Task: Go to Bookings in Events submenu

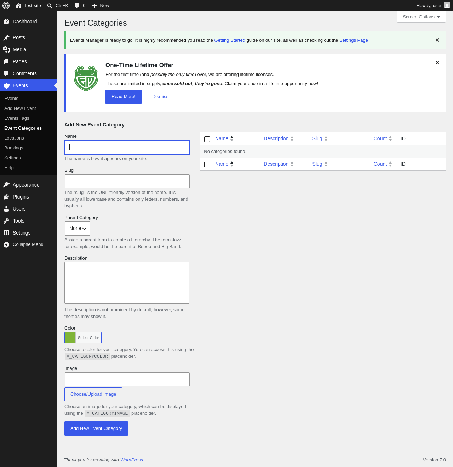Action: click(x=14, y=148)
